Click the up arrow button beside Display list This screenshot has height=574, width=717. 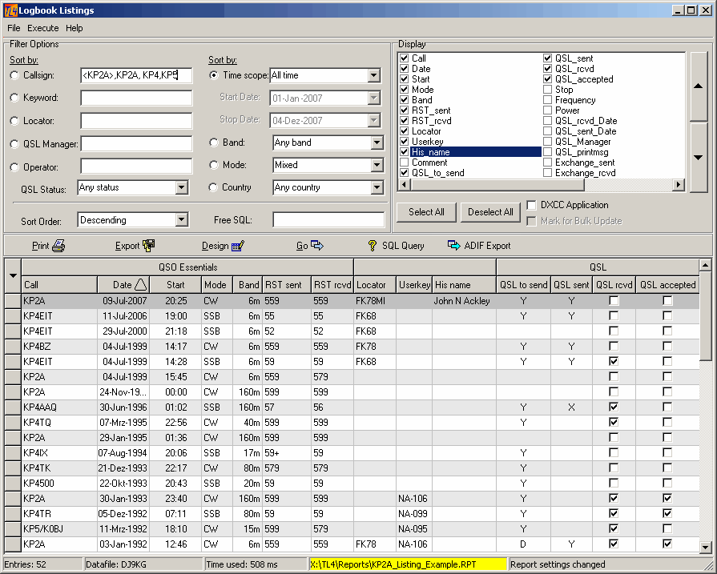[x=699, y=86]
